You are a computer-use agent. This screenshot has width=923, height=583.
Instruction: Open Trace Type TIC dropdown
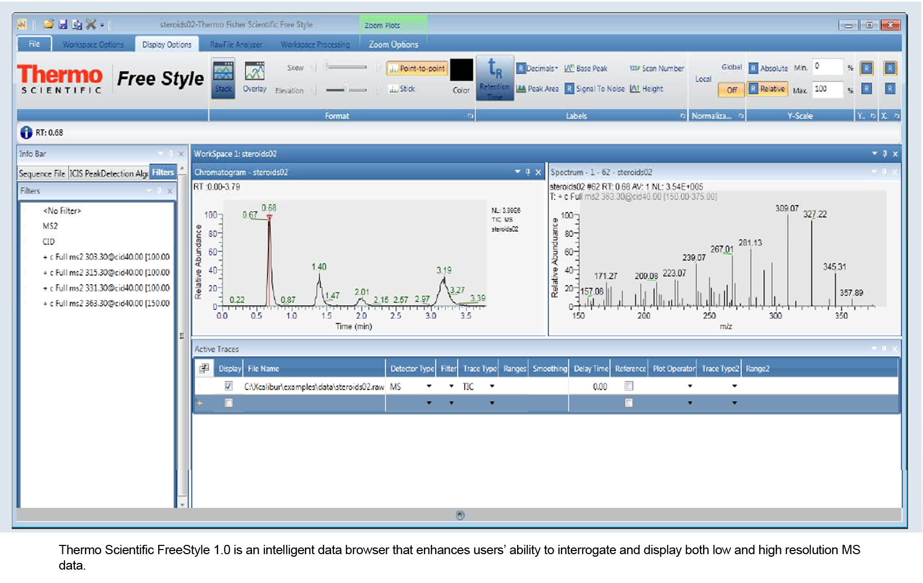[492, 386]
